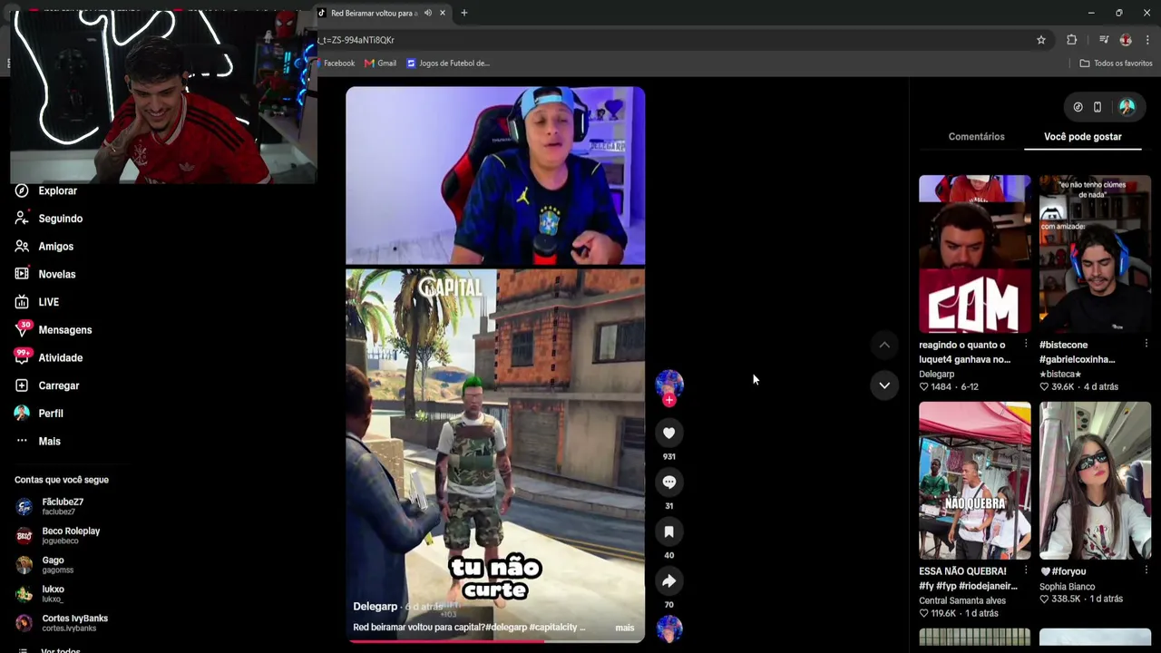Open the 'reagindo o quanto o luquet4' thumbnail
1161x653 pixels.
pyautogui.click(x=975, y=255)
